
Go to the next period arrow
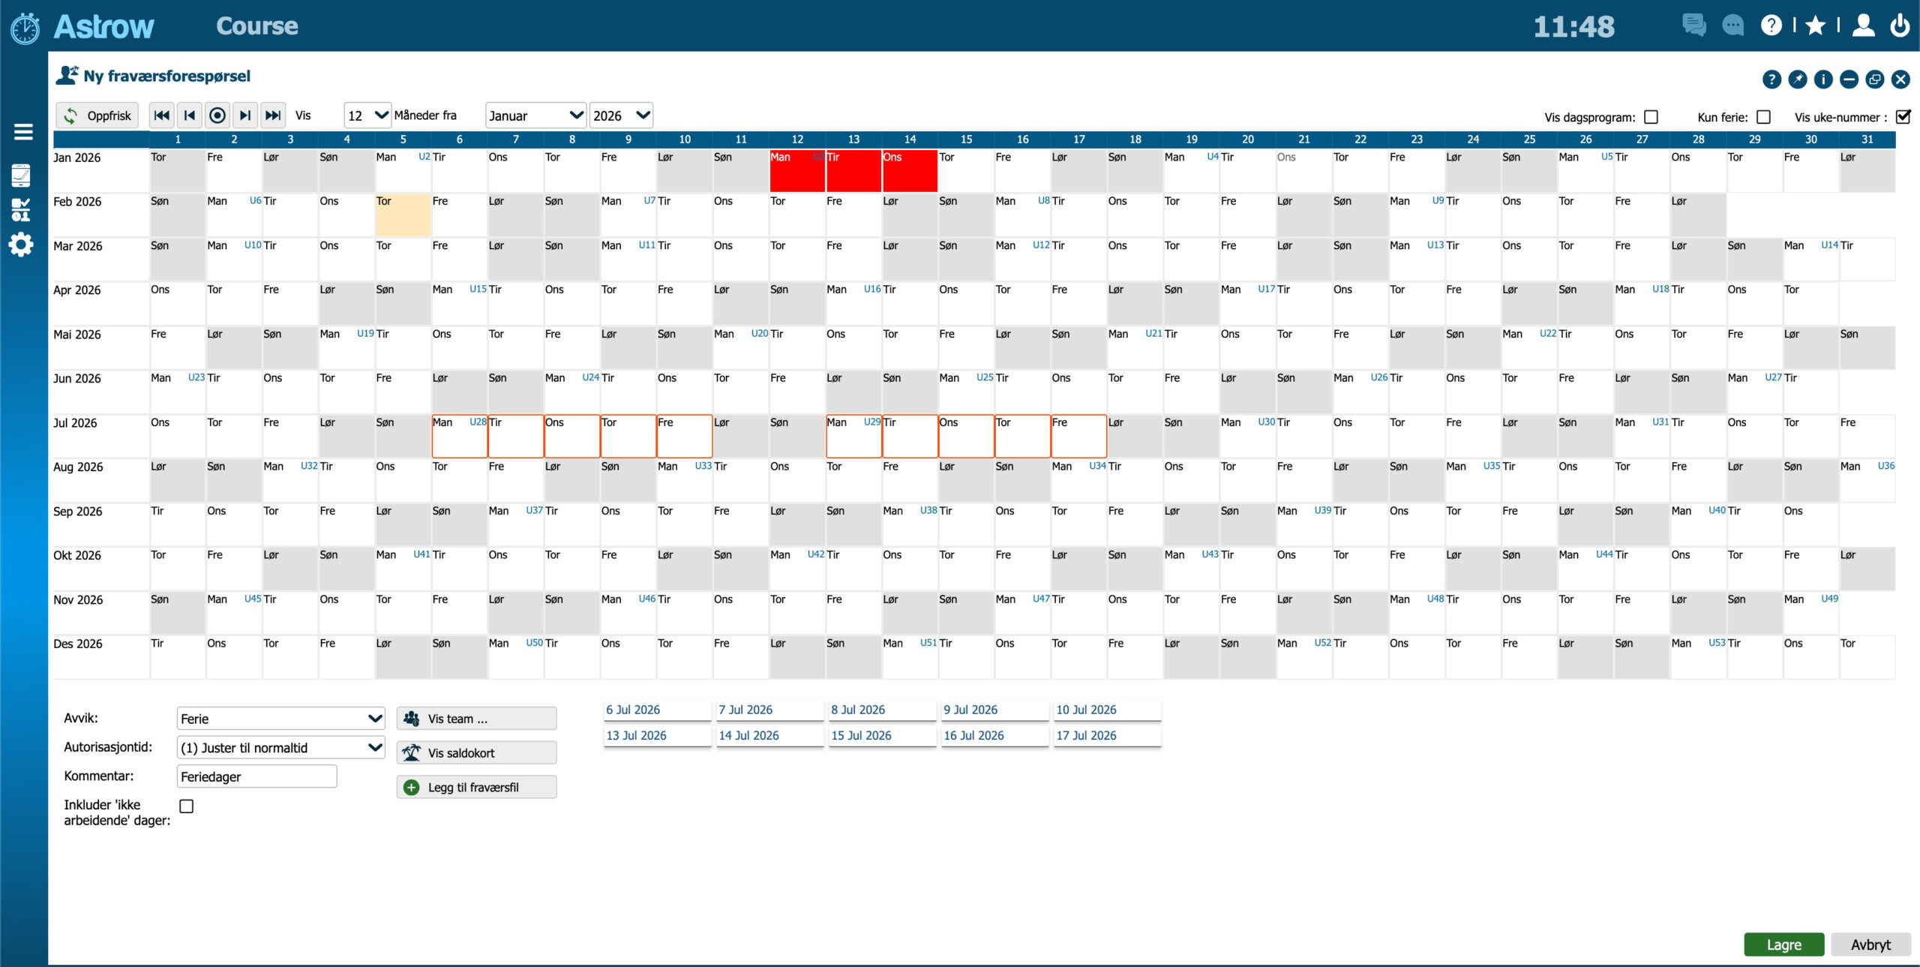[245, 116]
